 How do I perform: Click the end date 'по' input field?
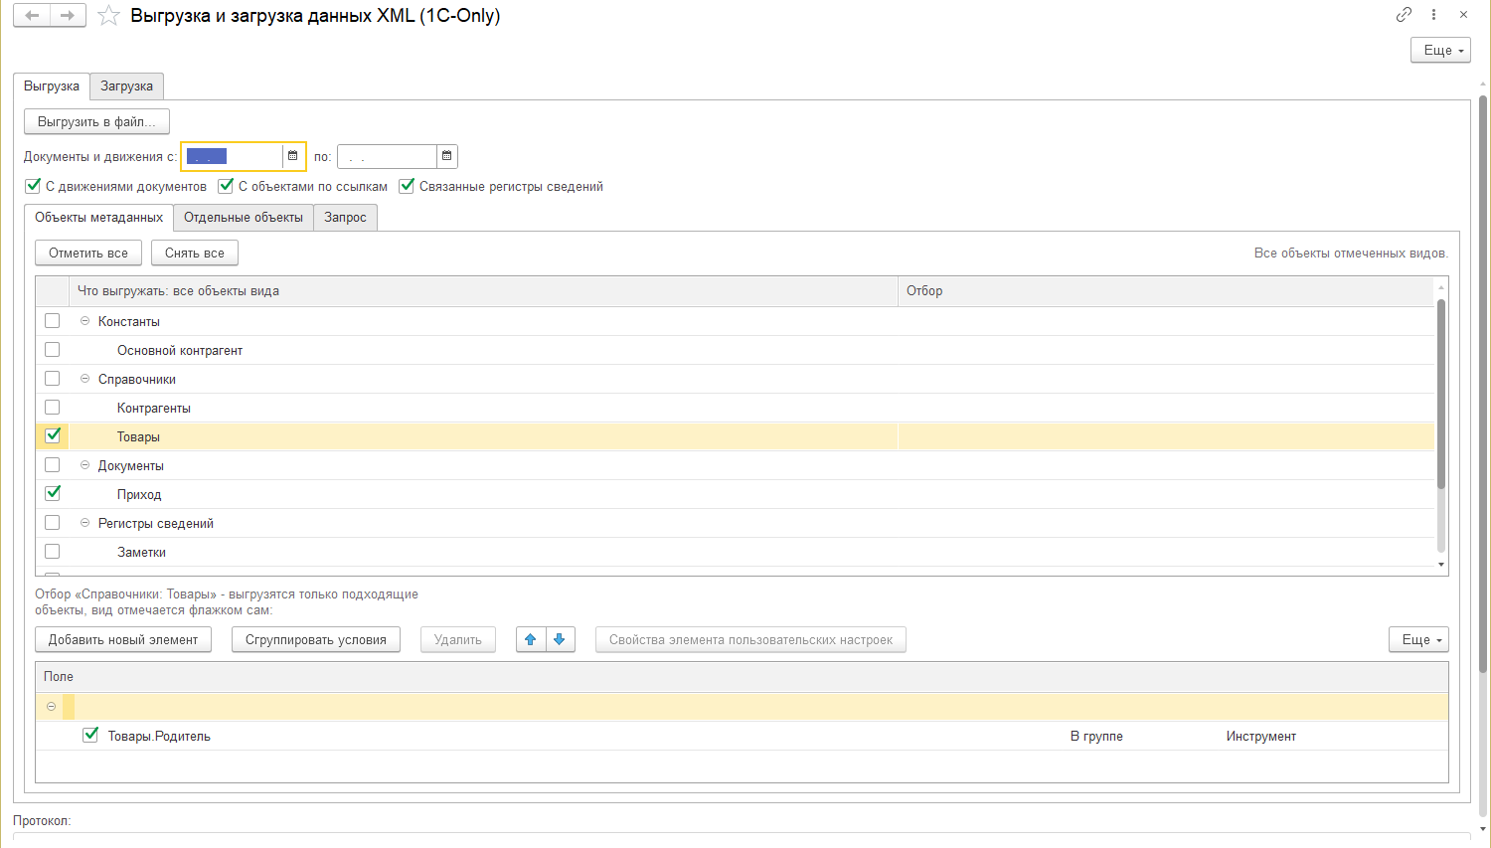(387, 156)
